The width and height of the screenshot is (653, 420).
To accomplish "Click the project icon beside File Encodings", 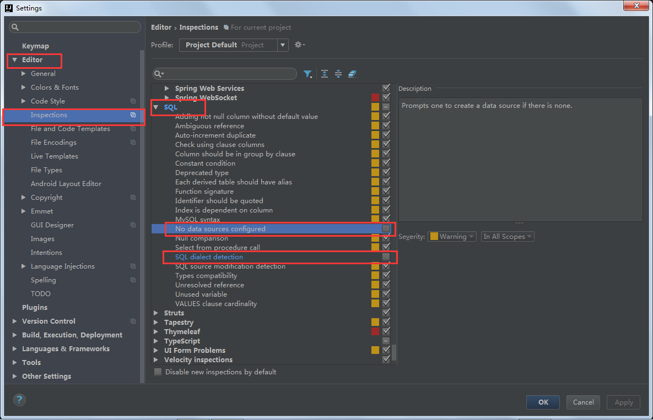I will coord(133,142).
